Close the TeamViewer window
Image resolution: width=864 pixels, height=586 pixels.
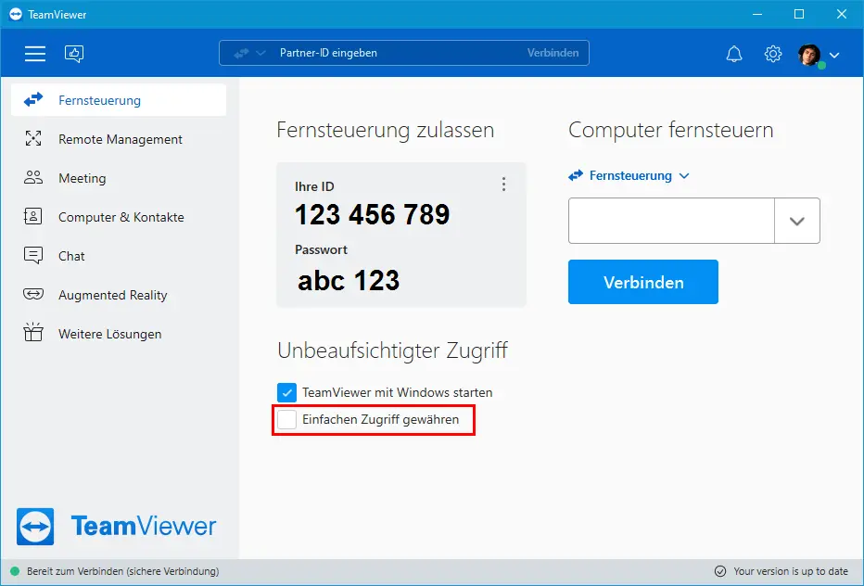tap(842, 14)
